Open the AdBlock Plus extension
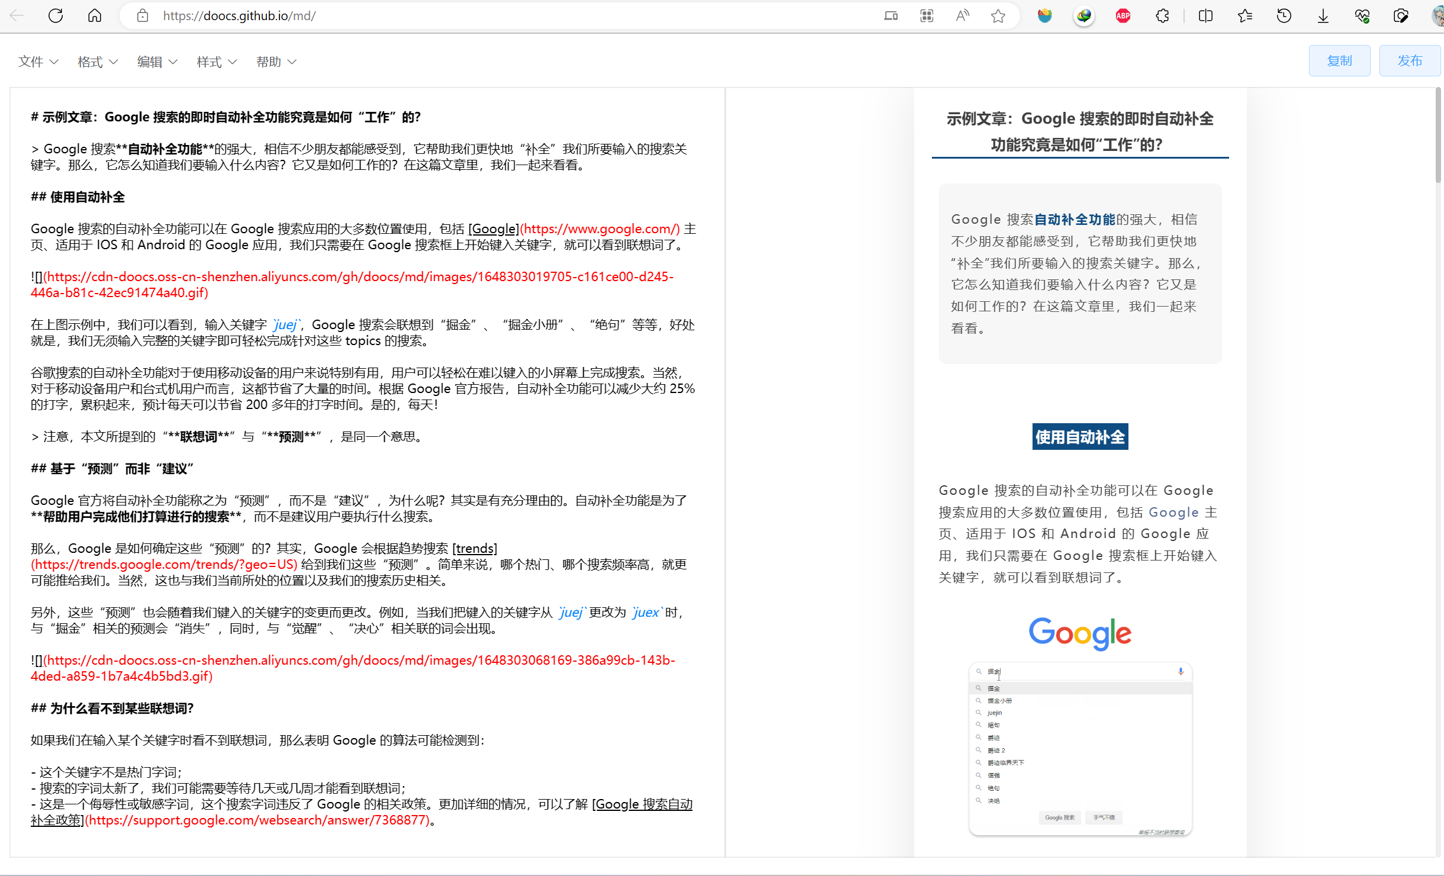 click(x=1123, y=16)
